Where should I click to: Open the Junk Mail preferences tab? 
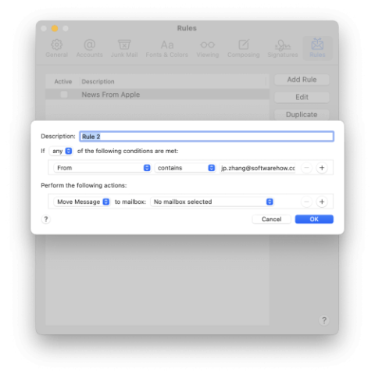coord(124,48)
